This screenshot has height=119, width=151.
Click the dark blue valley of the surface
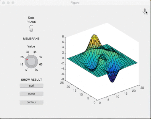(113, 78)
